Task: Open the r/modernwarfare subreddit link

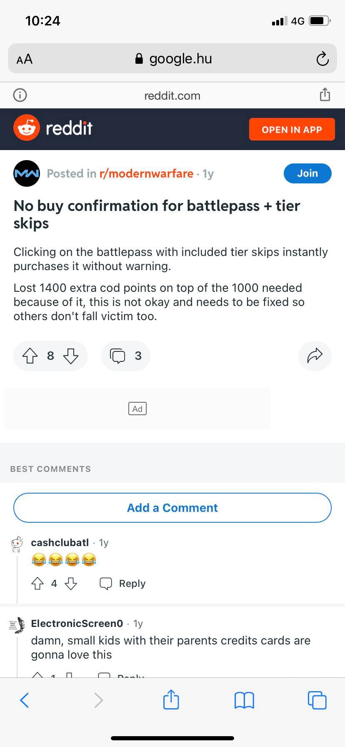Action: click(x=146, y=173)
